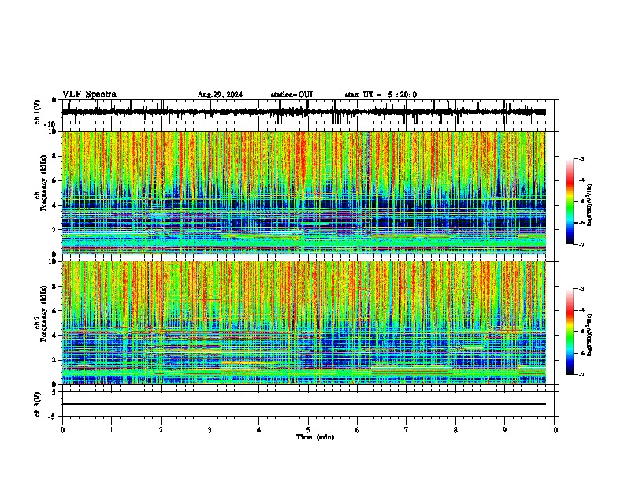Select the date label "Aug.29, 2024"
The height and width of the screenshot is (482, 624).
(220, 95)
